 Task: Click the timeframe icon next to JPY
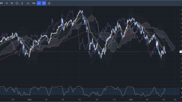pos(7,3)
